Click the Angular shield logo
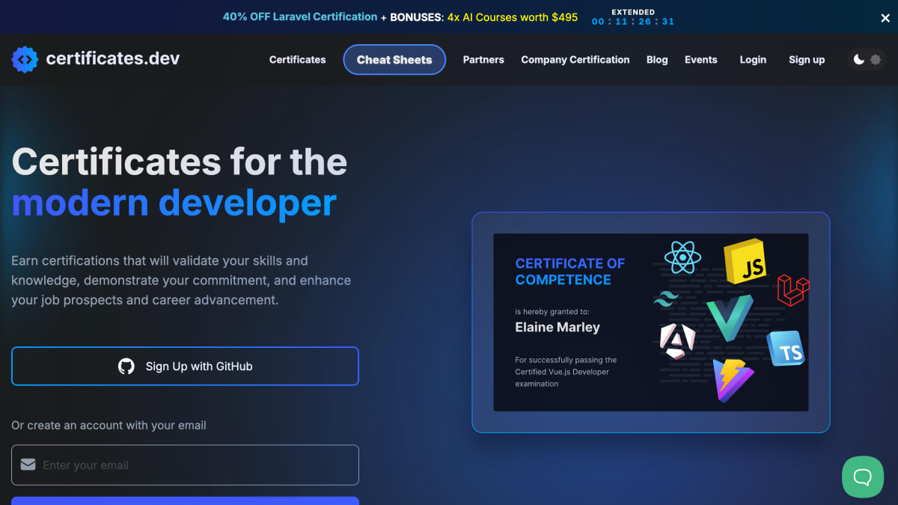 pos(678,341)
